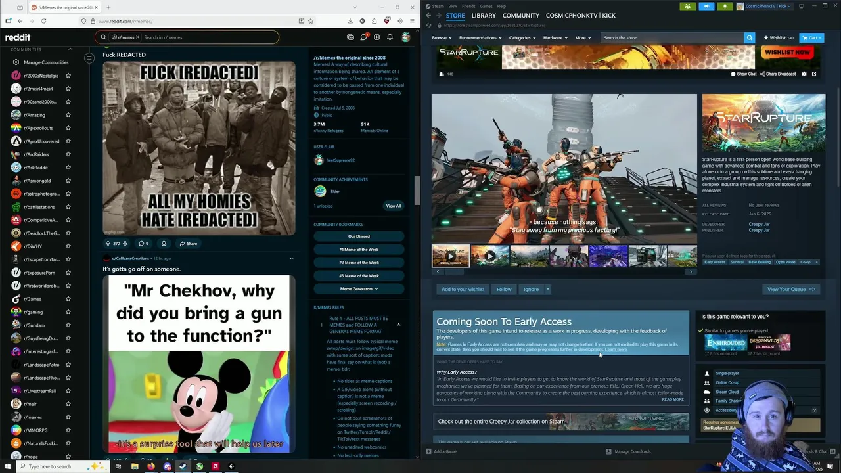Favorite r/MMORPG with its star
The image size is (841, 473).
68,430
